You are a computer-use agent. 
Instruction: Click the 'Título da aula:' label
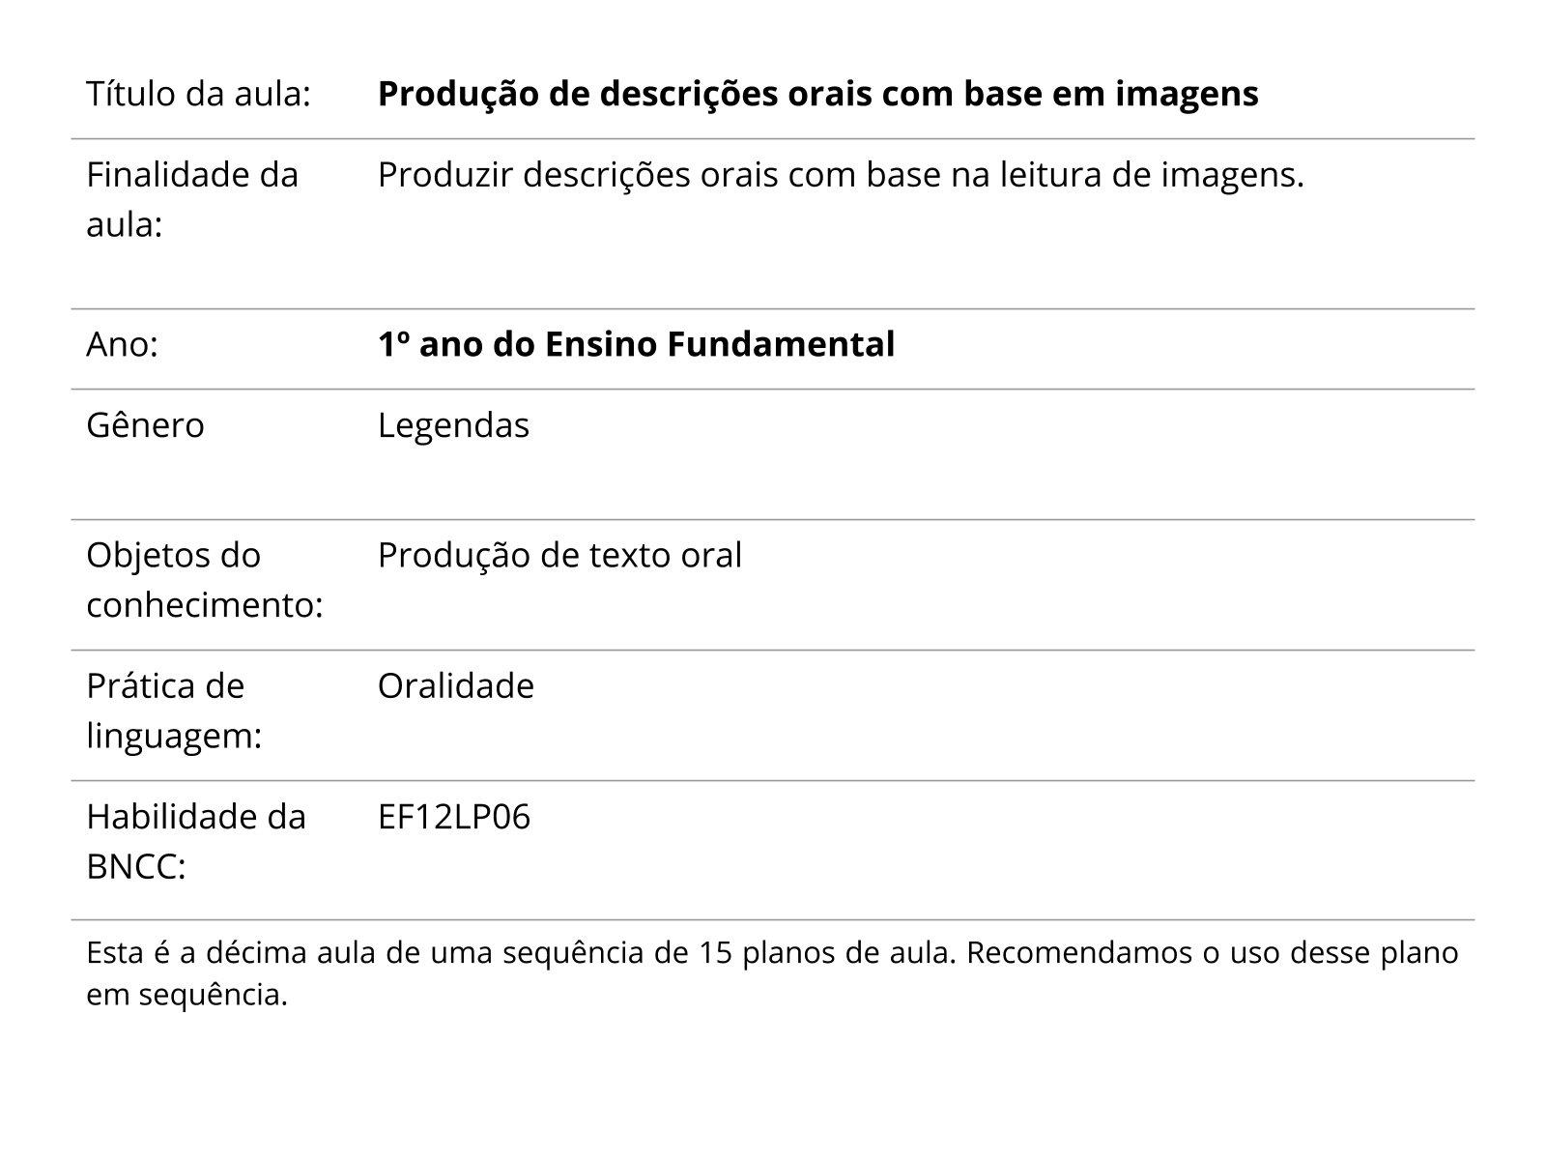(198, 95)
